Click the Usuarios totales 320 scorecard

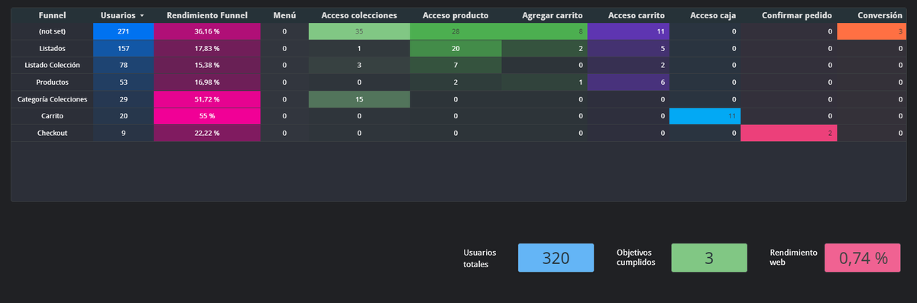click(556, 258)
